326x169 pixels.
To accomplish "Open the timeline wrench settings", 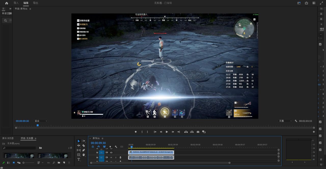I will 116,147.
